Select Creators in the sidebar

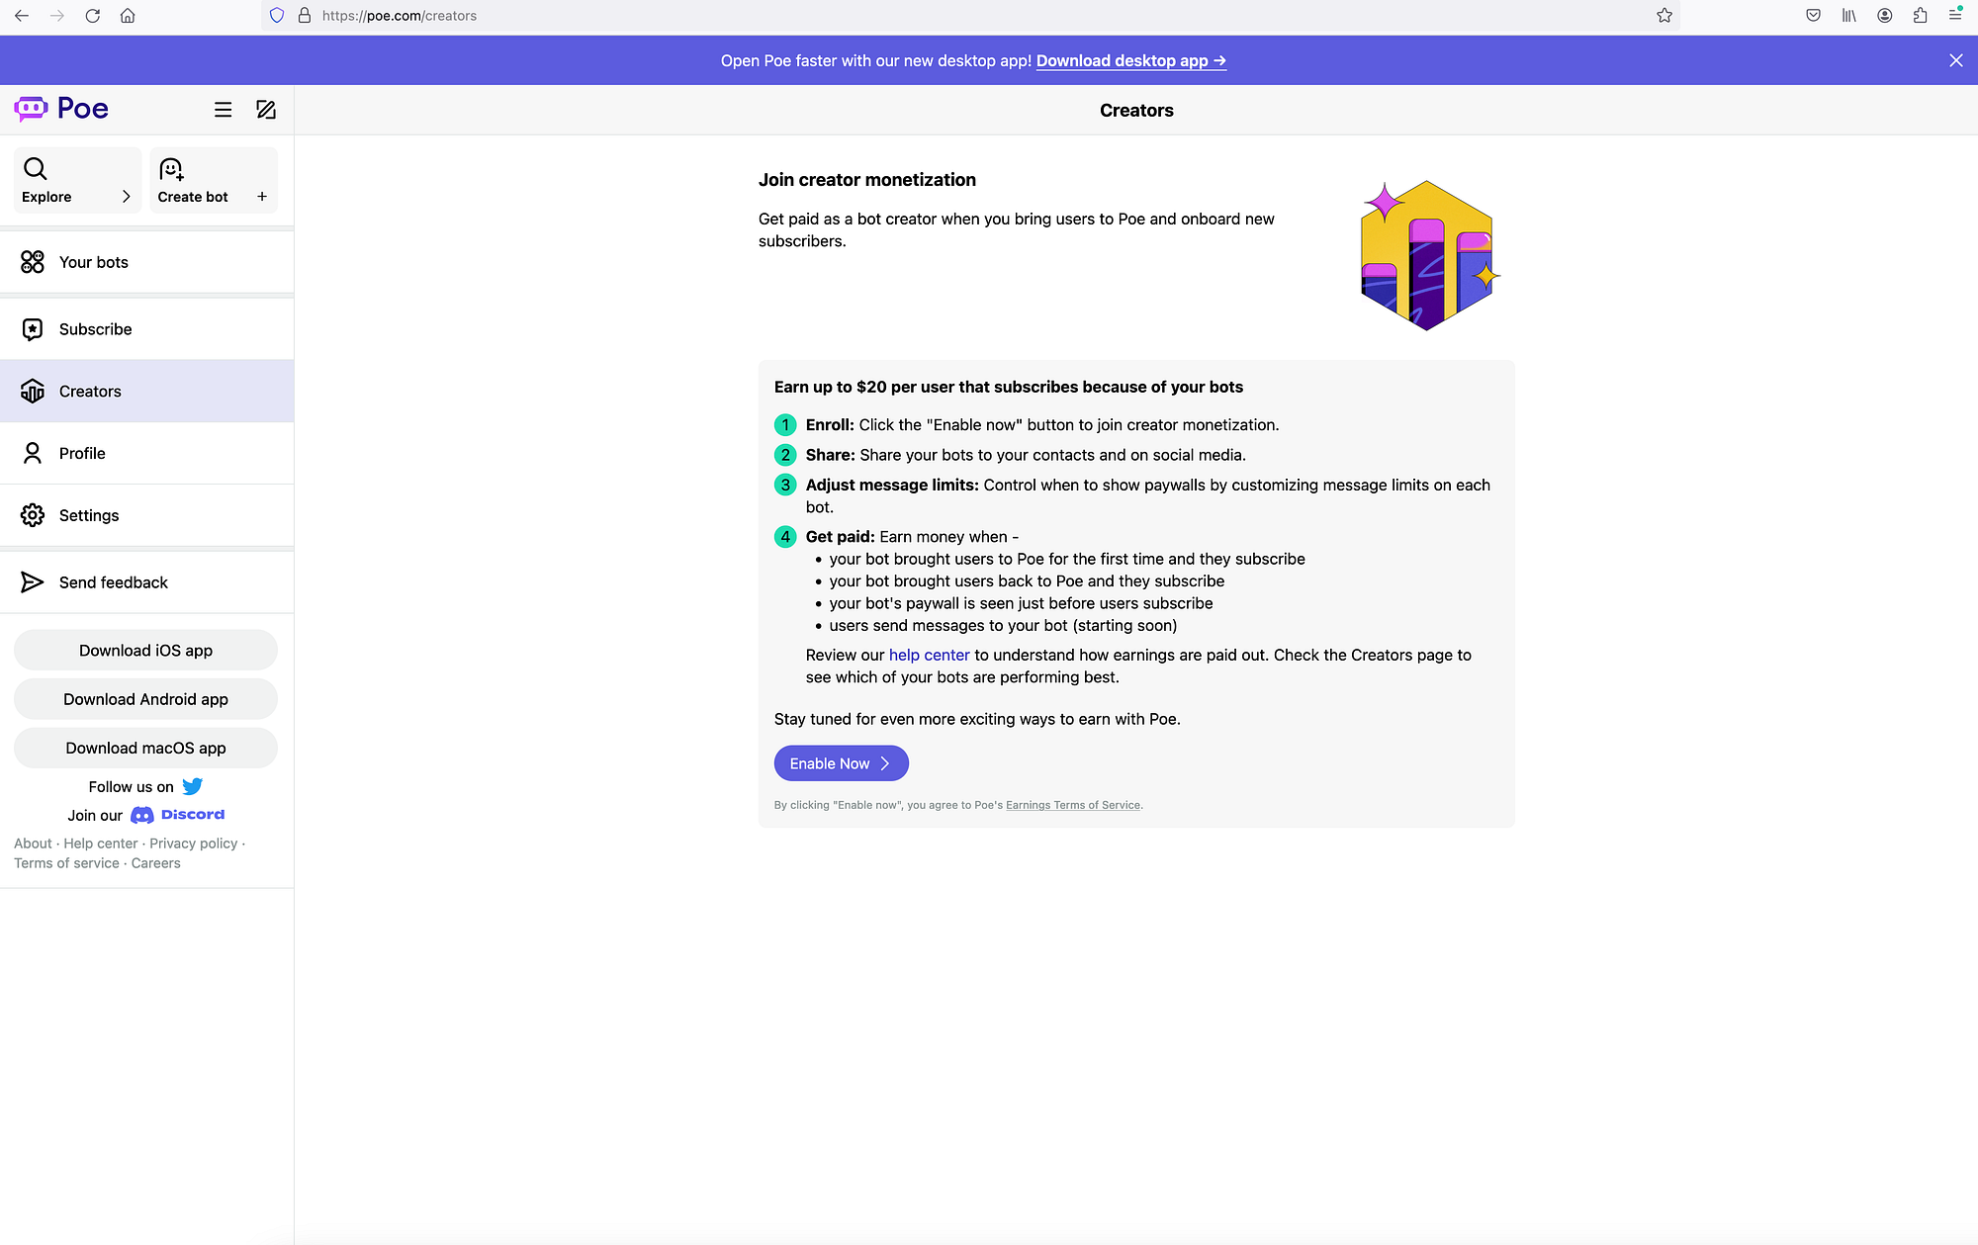147,392
